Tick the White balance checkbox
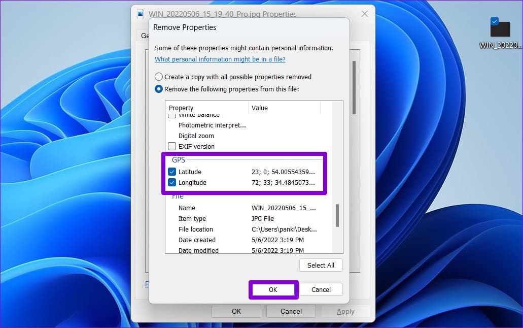This screenshot has height=328, width=523. pos(172,116)
